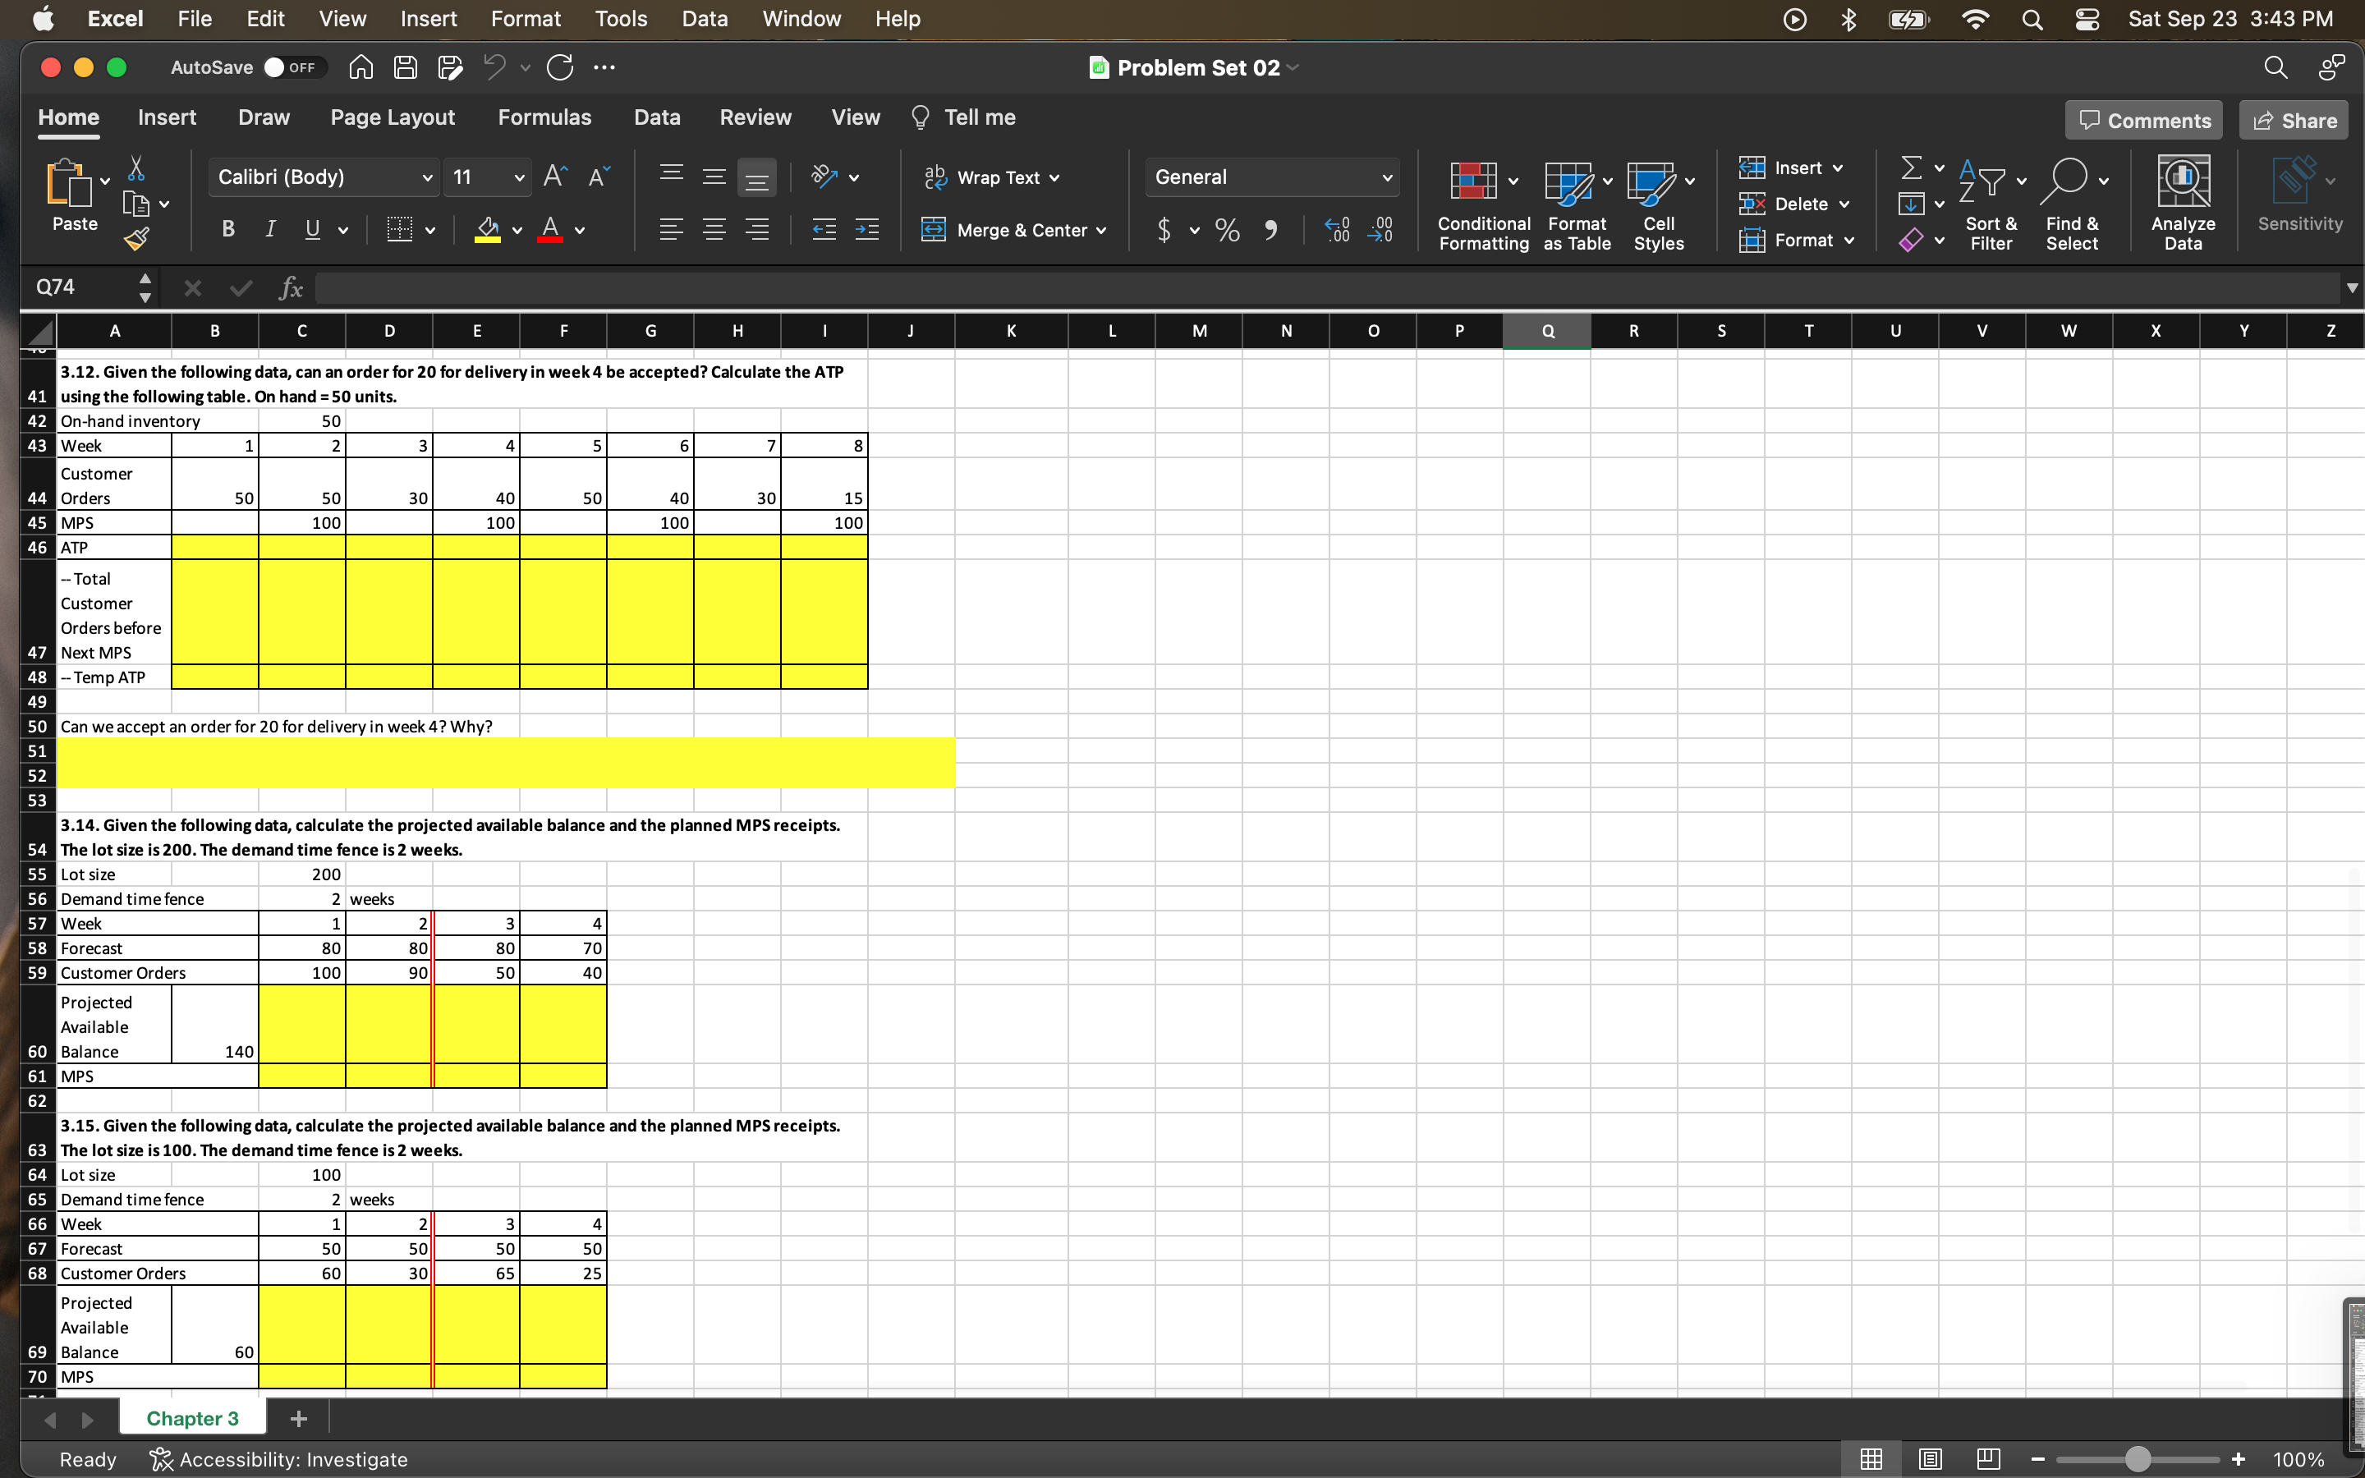Switch to the Formulas ribbon tab
Viewport: 2365px width, 1478px height.
(545, 117)
